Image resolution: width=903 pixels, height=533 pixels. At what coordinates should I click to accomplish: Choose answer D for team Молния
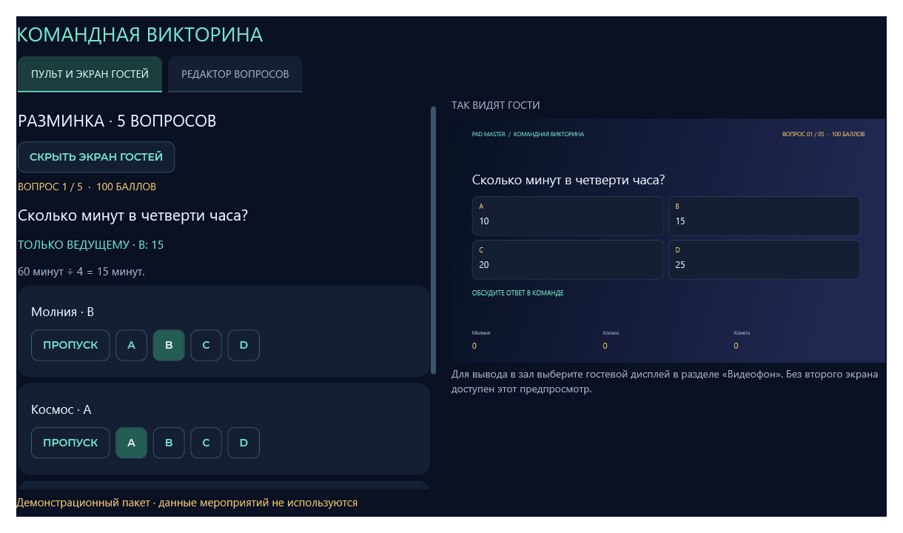pyautogui.click(x=244, y=345)
